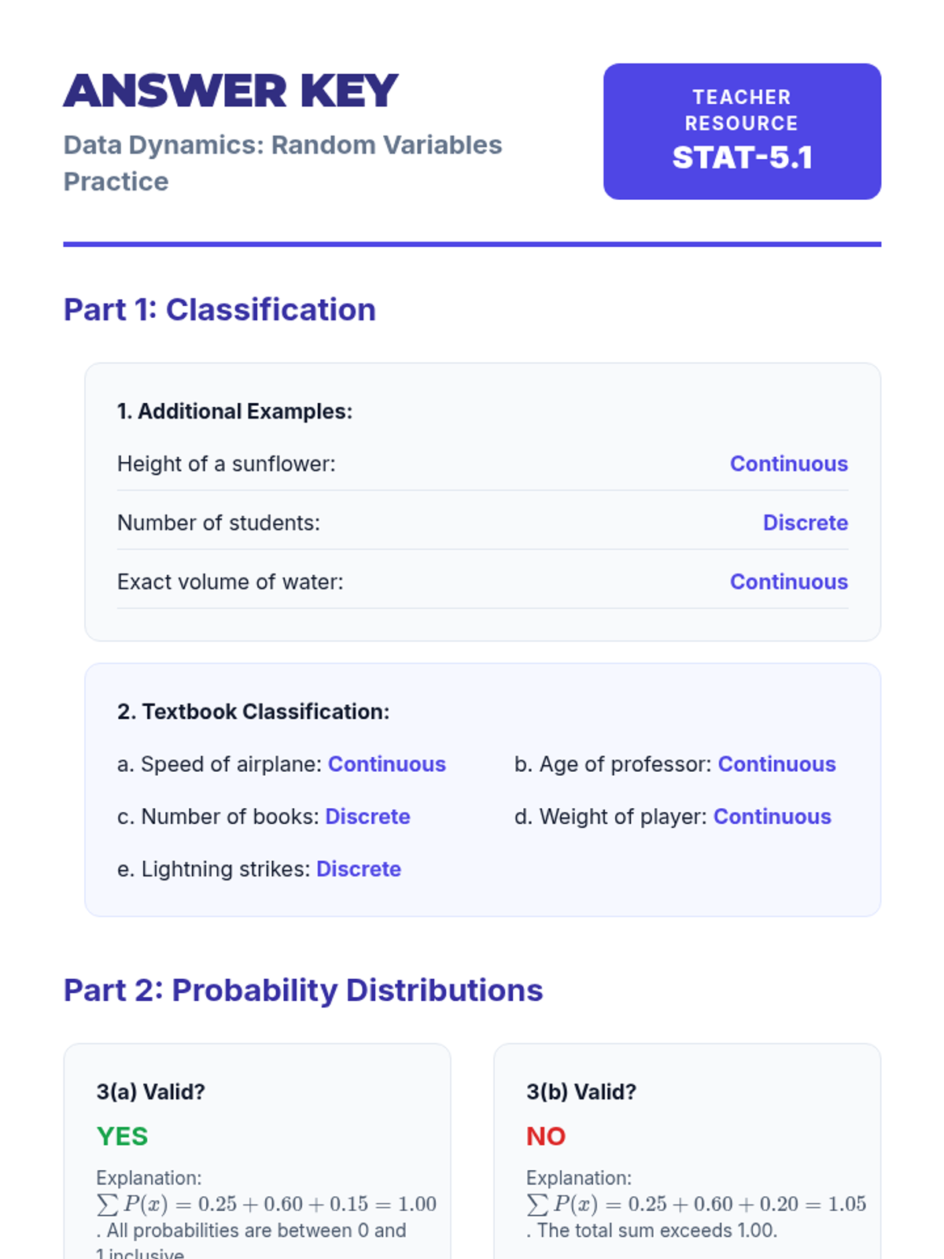Click the Continuous answer for player weight
This screenshot has width=944, height=1259.
[x=772, y=817]
